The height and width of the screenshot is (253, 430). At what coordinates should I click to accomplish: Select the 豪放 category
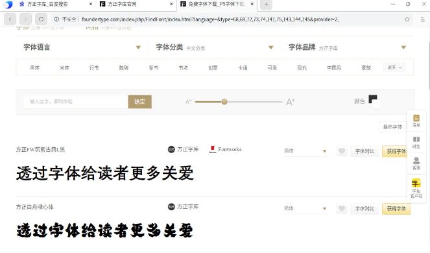pos(366,67)
